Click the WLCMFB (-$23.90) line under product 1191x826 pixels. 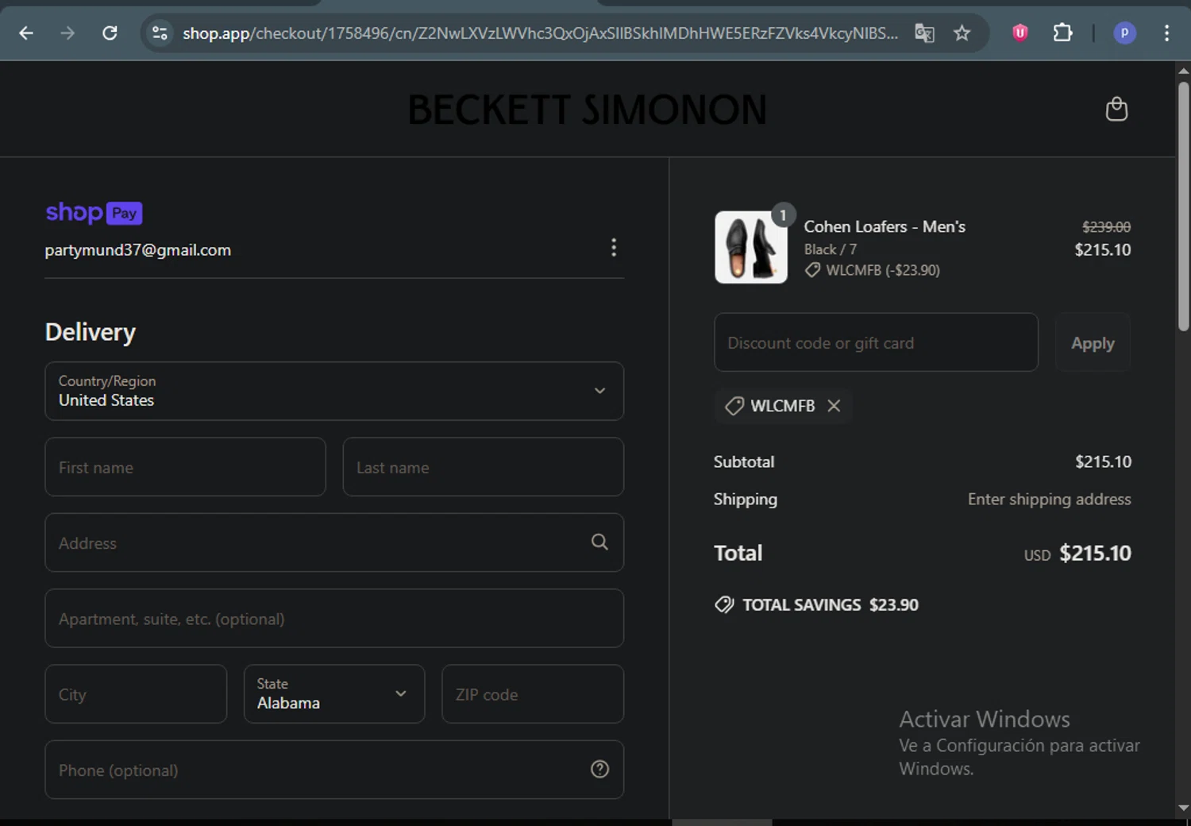pos(882,270)
